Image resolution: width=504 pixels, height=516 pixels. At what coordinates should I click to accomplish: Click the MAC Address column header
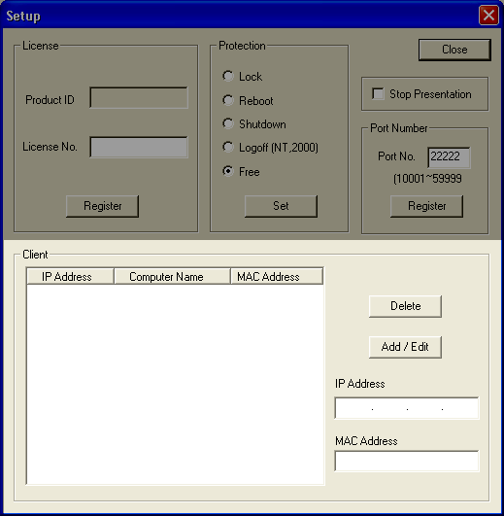(277, 276)
